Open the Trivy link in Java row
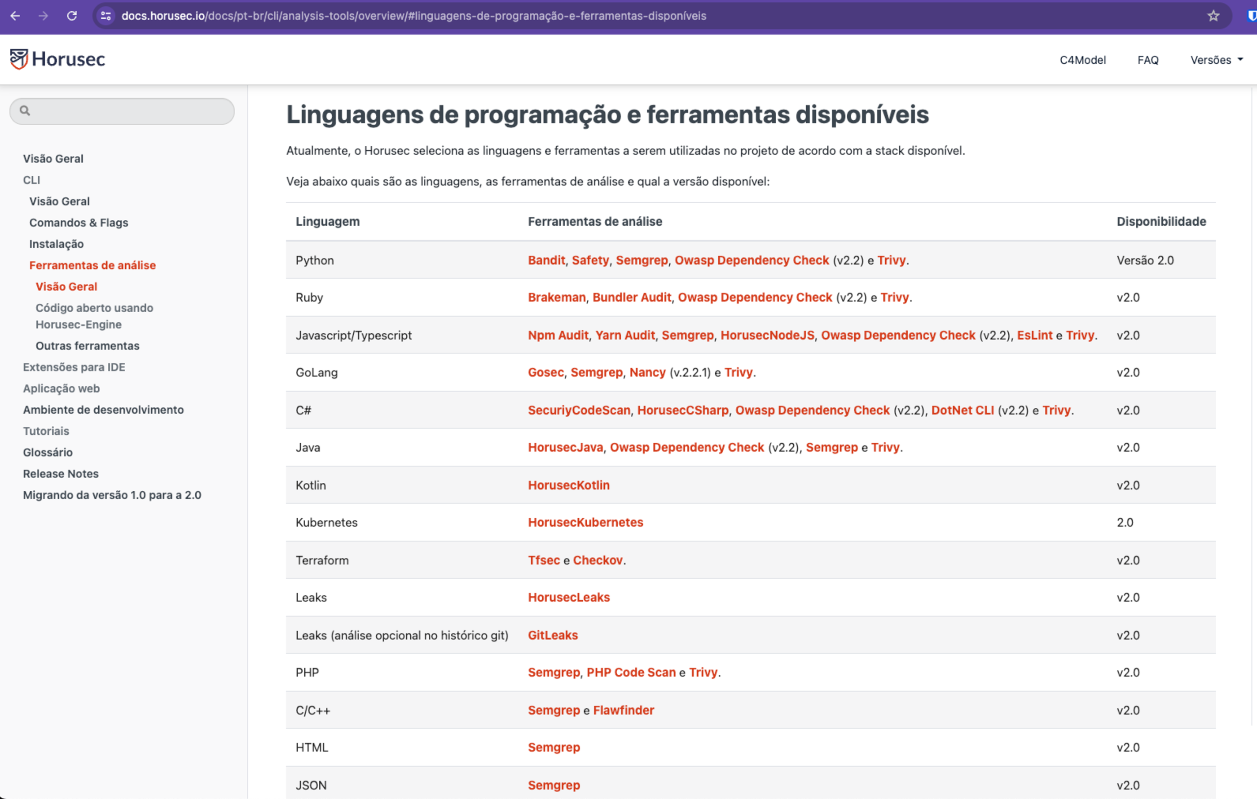1257x799 pixels. pos(885,447)
